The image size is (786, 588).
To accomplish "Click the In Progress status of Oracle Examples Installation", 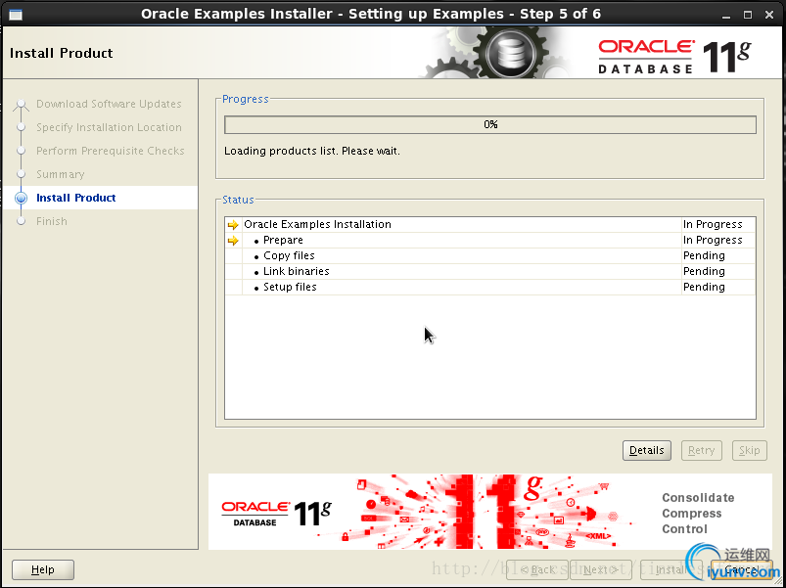I will [x=713, y=224].
